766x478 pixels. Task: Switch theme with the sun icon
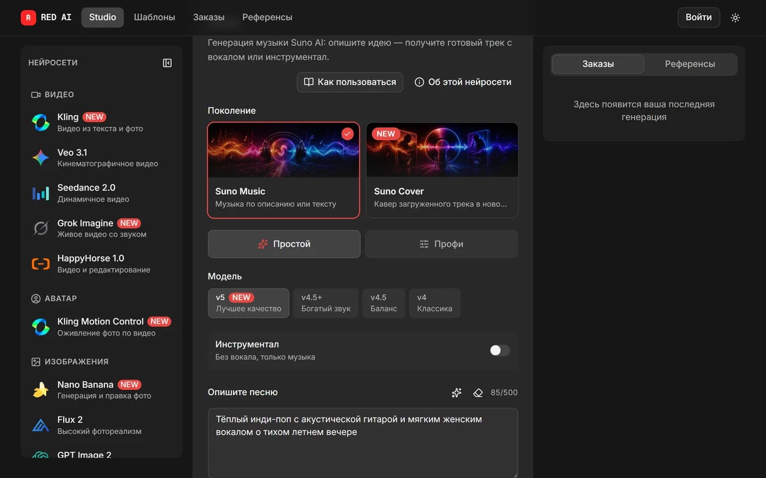735,18
